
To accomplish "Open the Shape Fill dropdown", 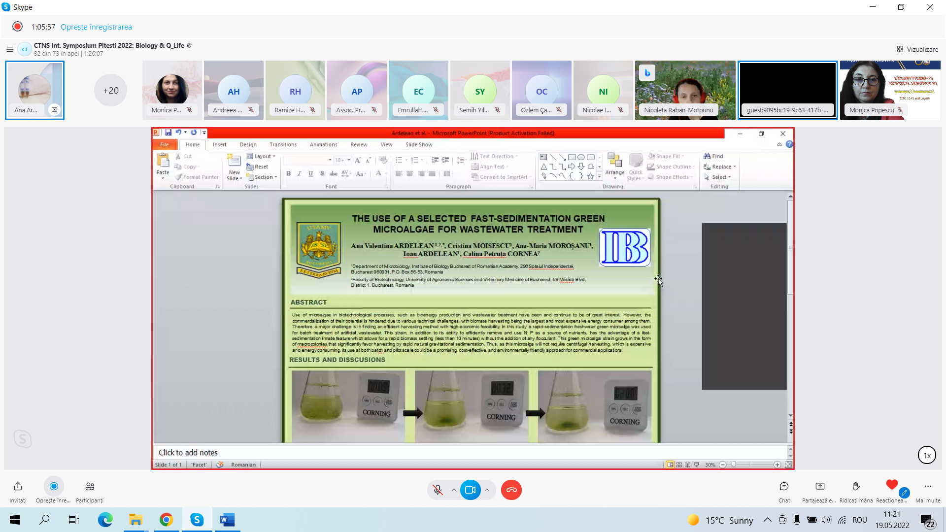I will 666,156.
